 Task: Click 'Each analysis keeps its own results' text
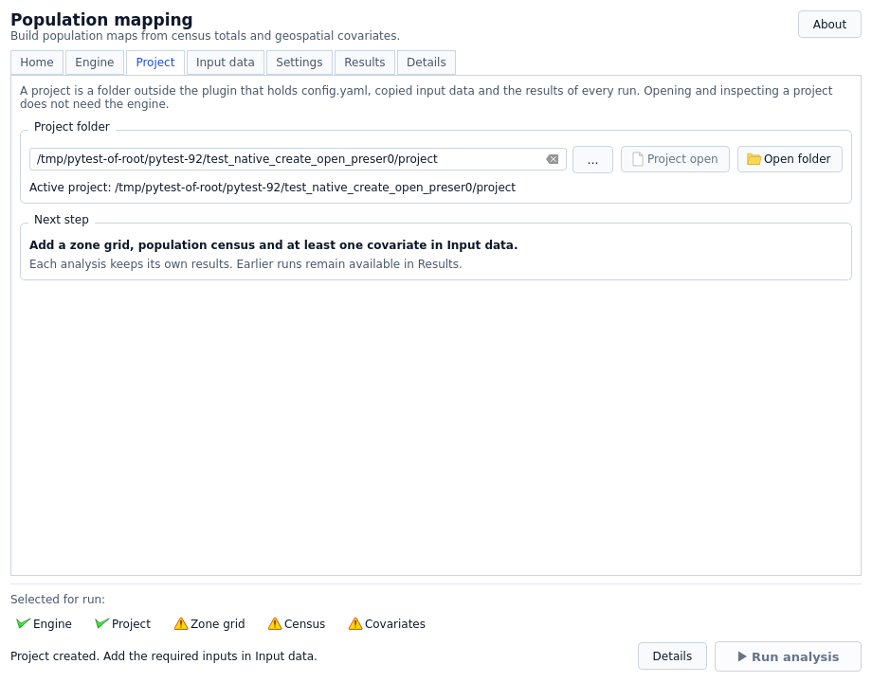(245, 264)
